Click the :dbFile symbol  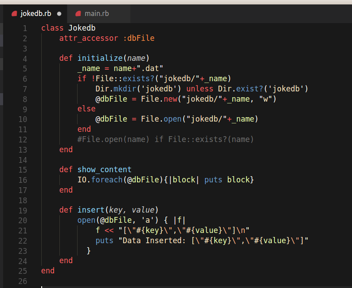139,38
